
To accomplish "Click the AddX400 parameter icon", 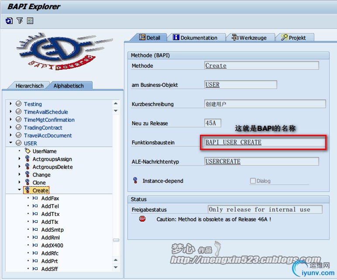I will tap(35, 245).
